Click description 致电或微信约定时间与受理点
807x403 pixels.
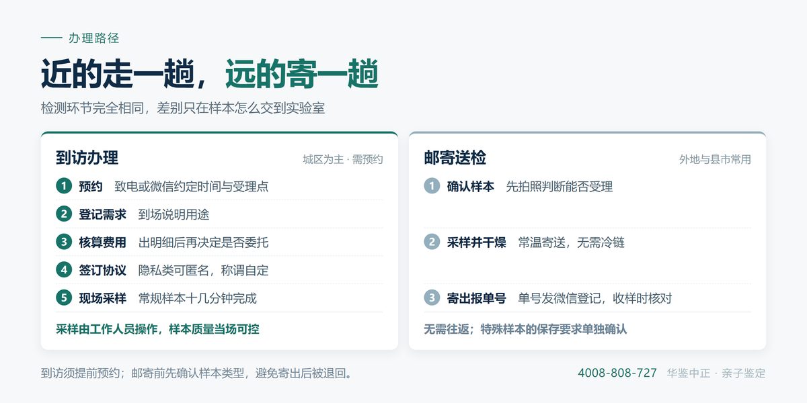click(x=192, y=187)
